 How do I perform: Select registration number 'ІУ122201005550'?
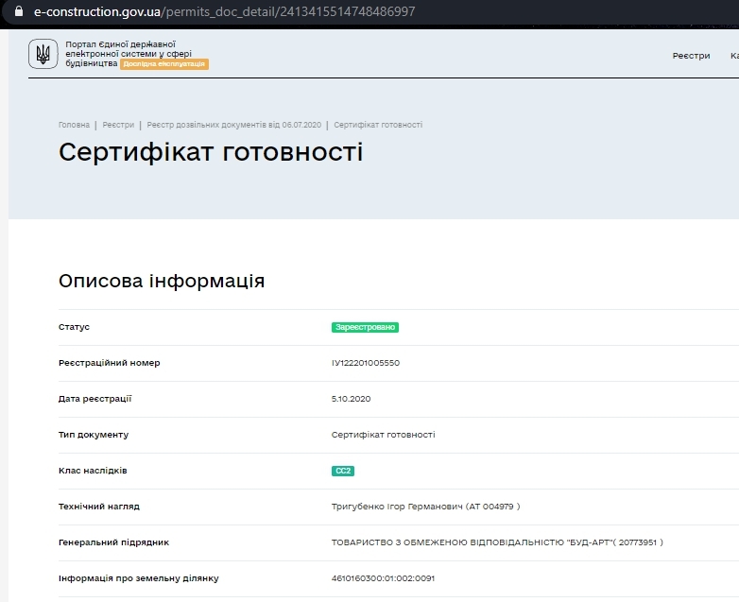point(366,363)
